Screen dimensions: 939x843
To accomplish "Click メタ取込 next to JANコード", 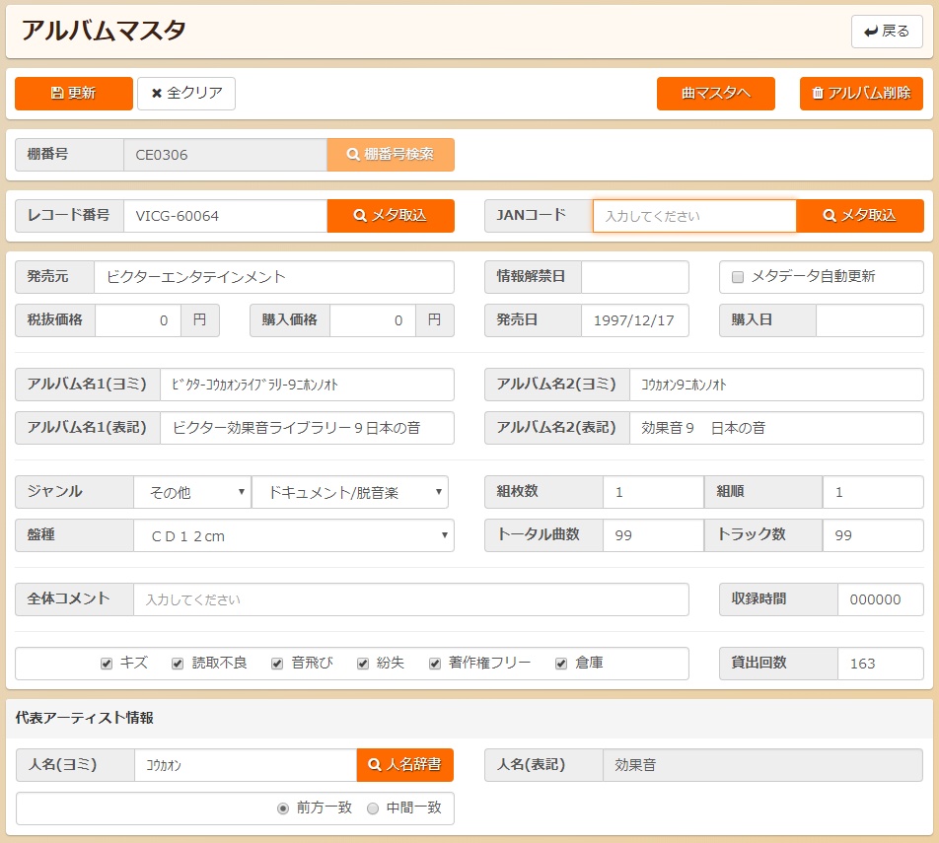I will tap(860, 216).
